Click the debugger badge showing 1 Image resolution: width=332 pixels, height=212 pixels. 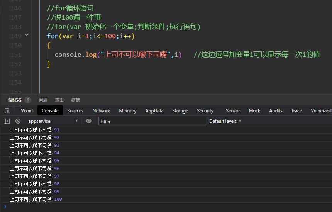[28, 100]
